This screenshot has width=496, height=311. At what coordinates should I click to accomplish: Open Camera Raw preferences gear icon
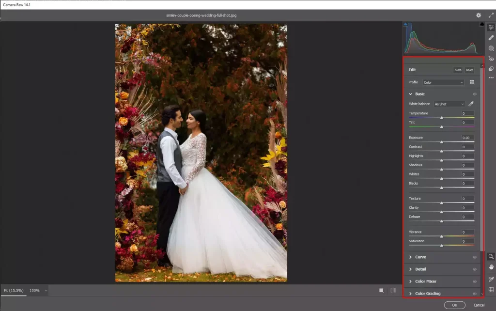(478, 15)
